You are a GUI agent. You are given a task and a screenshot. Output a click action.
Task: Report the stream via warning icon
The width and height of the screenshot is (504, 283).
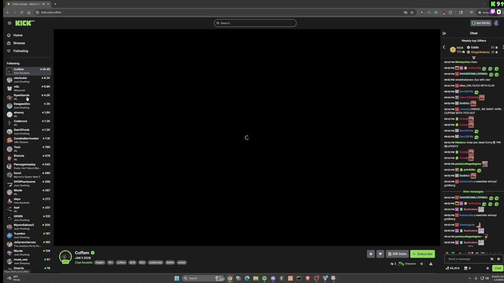tap(431, 264)
